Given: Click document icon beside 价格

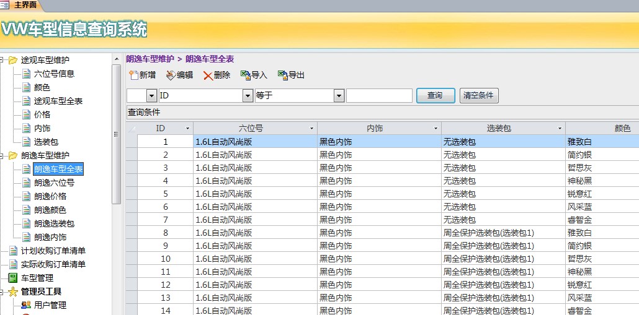Looking at the screenshot, I should pos(27,114).
